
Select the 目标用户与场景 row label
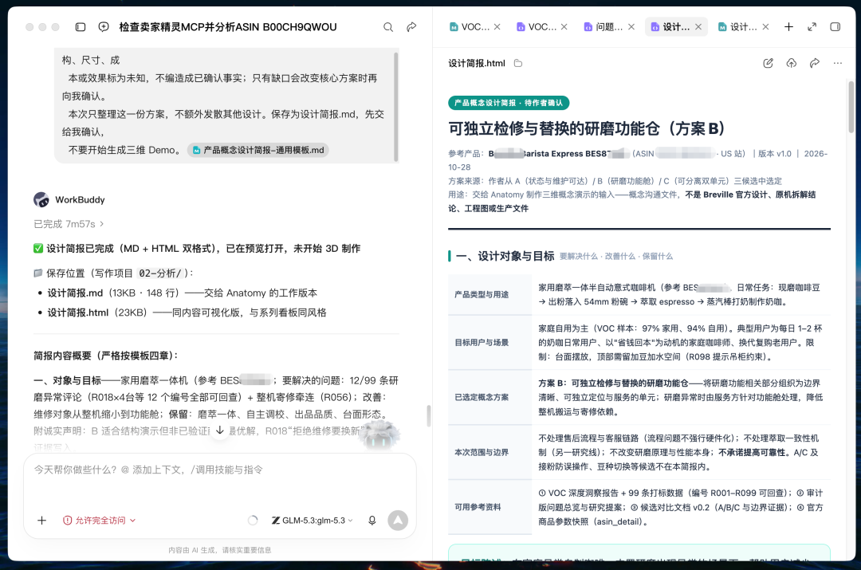tap(482, 342)
